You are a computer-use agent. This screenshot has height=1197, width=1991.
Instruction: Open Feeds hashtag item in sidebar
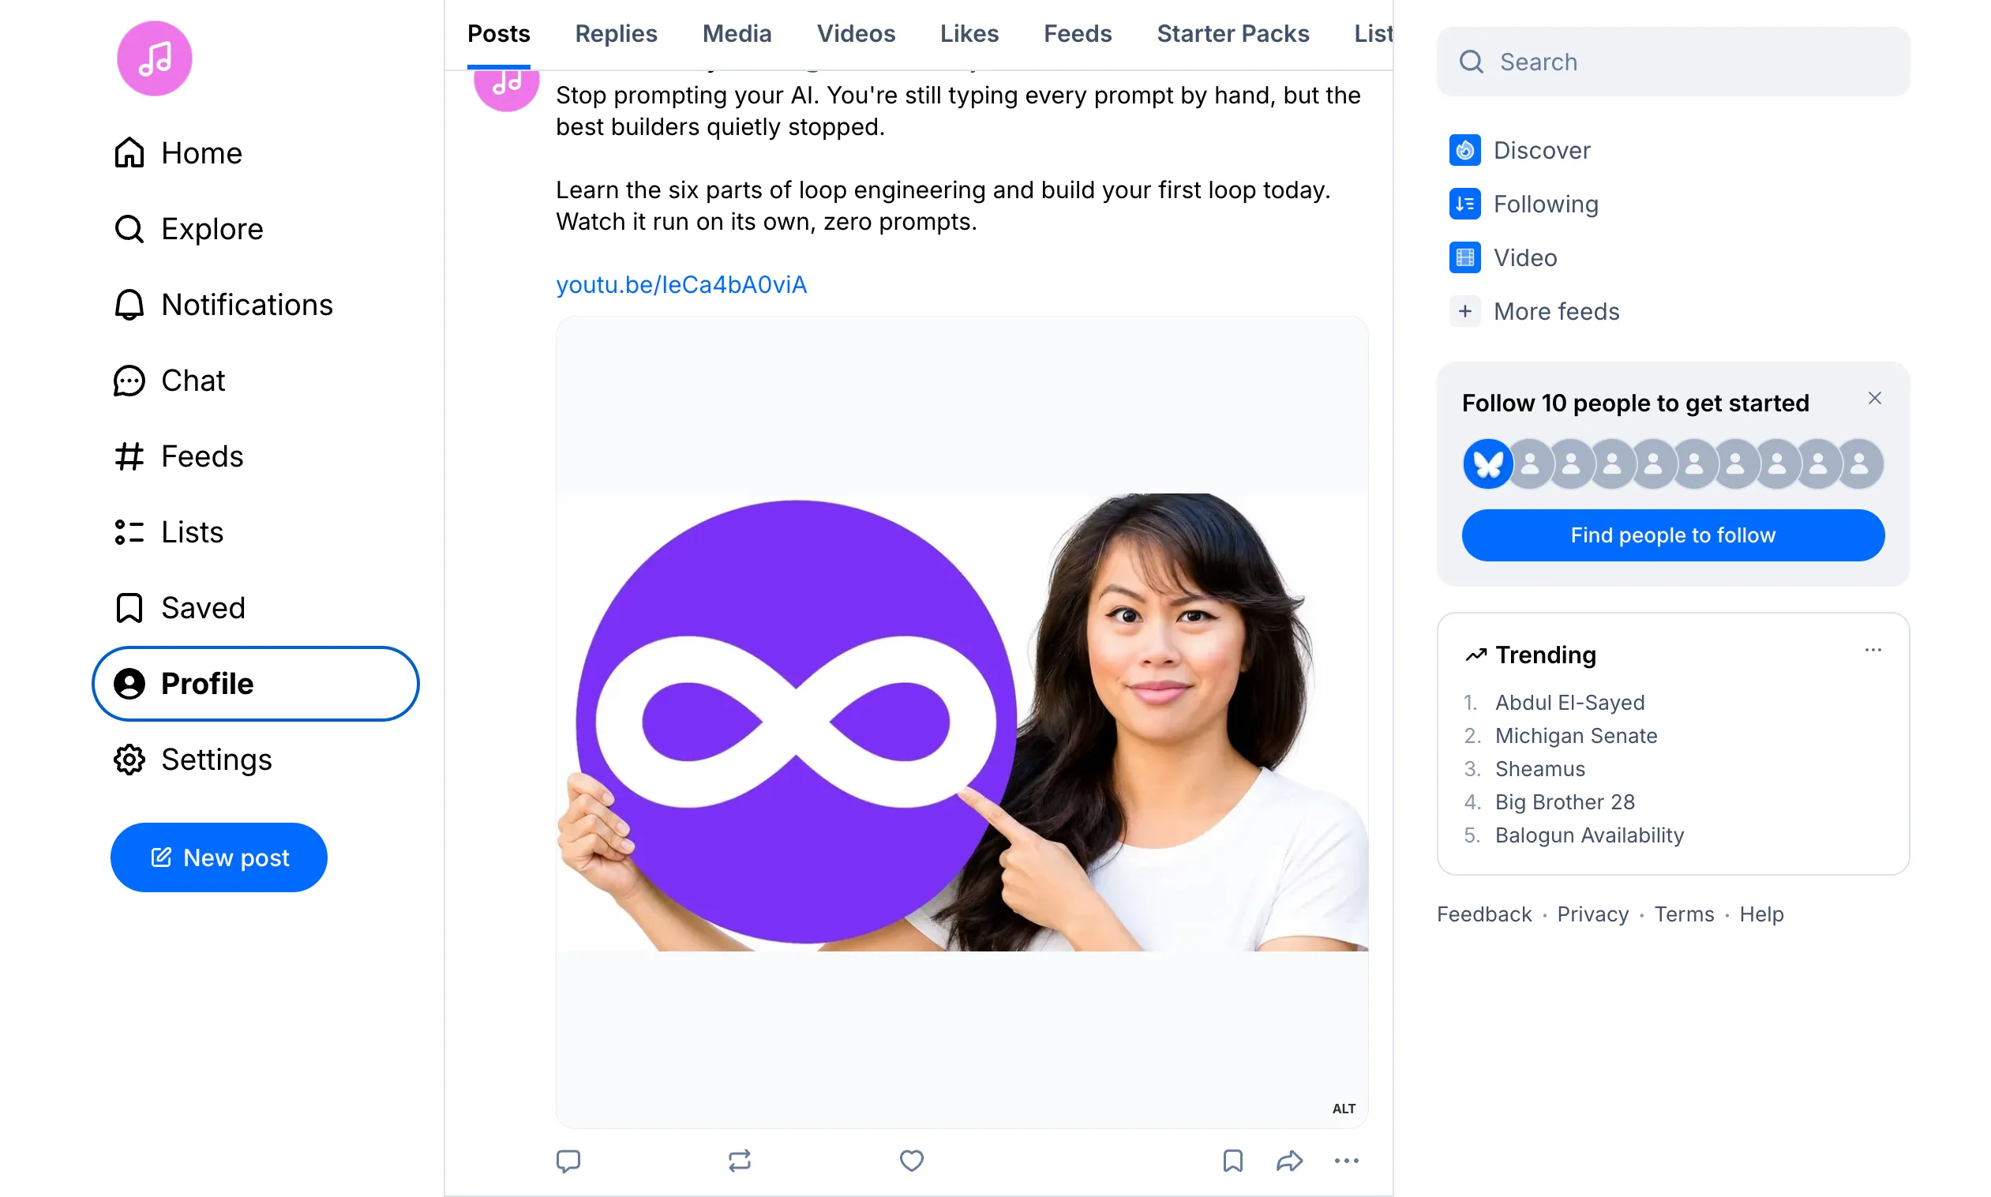point(178,456)
